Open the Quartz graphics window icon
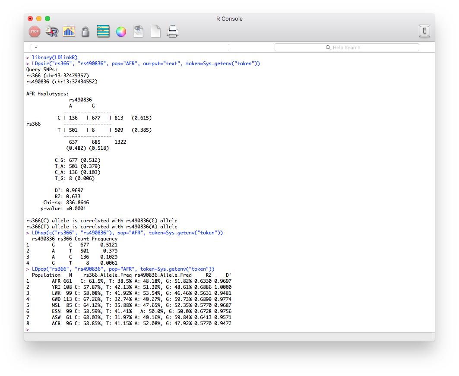This screenshot has height=376, width=459. click(69, 32)
